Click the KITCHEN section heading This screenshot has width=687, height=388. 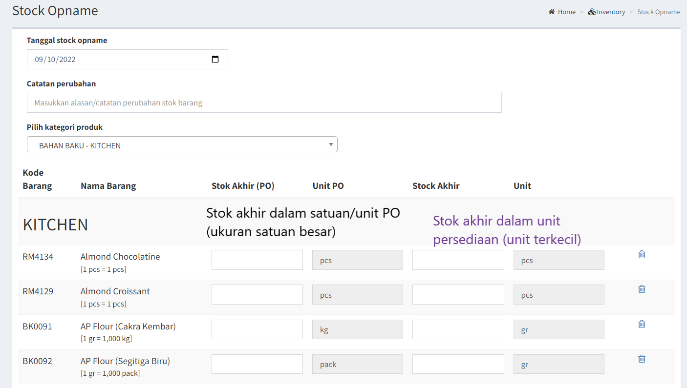pos(55,225)
